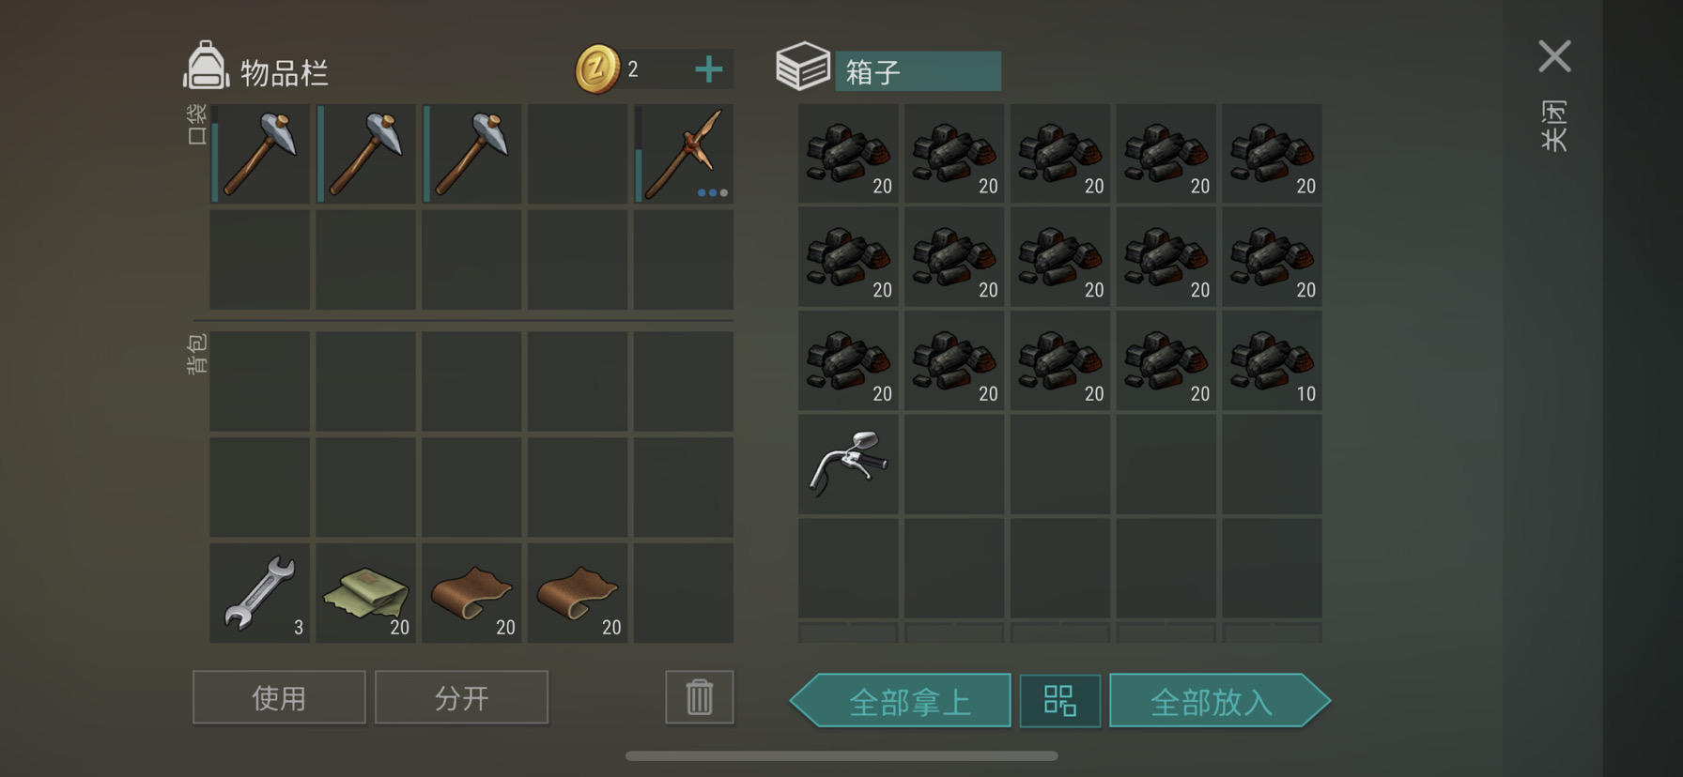This screenshot has height=777, width=1683.
Task: Select the first pickaxe in pocket slots
Action: pyautogui.click(x=260, y=154)
